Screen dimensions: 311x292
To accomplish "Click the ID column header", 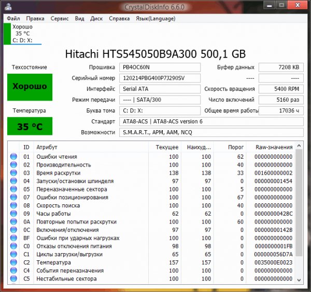I will [x=26, y=147].
